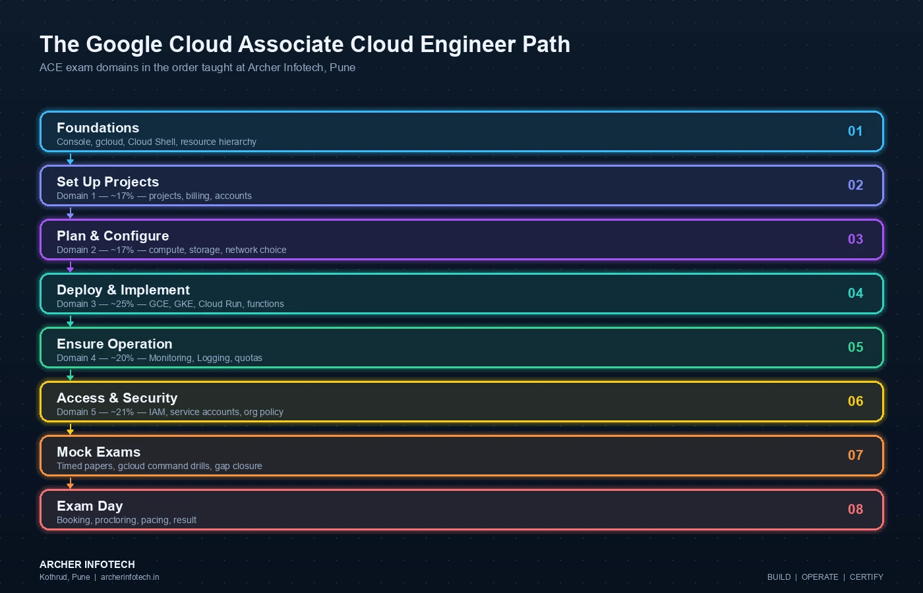Select the Plan & Configure heading

[x=113, y=236]
